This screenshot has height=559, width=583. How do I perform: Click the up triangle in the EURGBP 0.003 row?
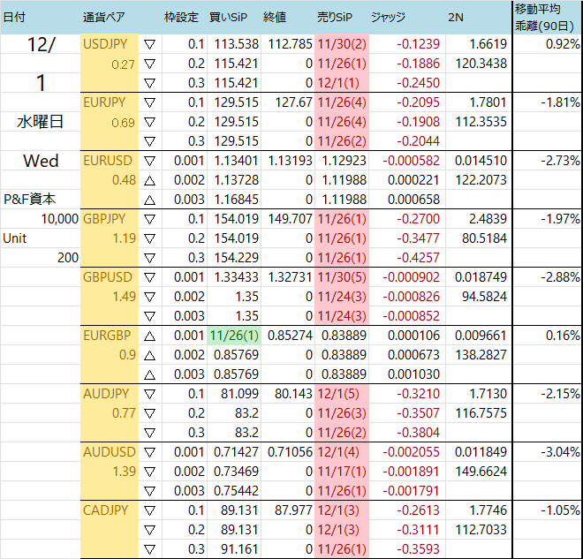pyautogui.click(x=149, y=375)
